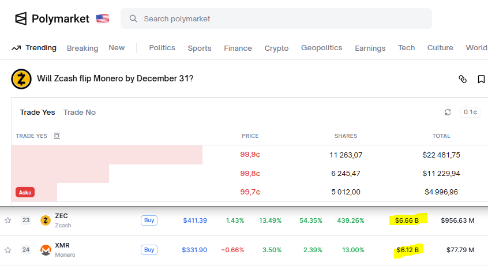Screen dimensions: 488x266
Task: Click the ZEC Zcash name
Action: click(63, 220)
